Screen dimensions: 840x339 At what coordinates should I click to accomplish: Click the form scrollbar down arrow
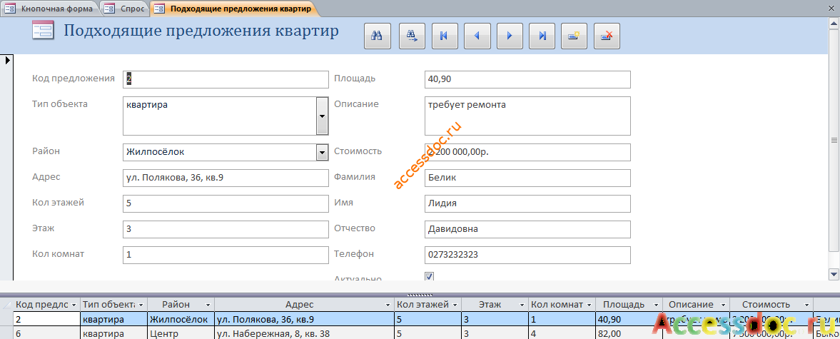tap(834, 274)
